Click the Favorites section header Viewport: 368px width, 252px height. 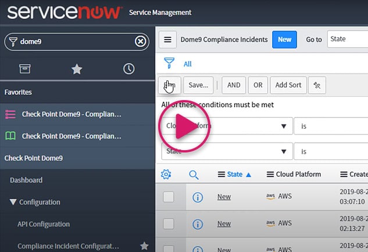tap(18, 93)
